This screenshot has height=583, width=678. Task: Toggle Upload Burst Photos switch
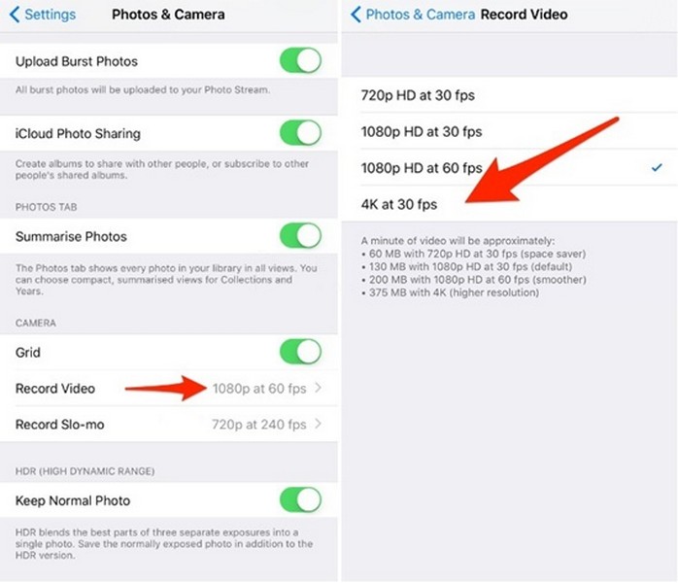click(300, 60)
